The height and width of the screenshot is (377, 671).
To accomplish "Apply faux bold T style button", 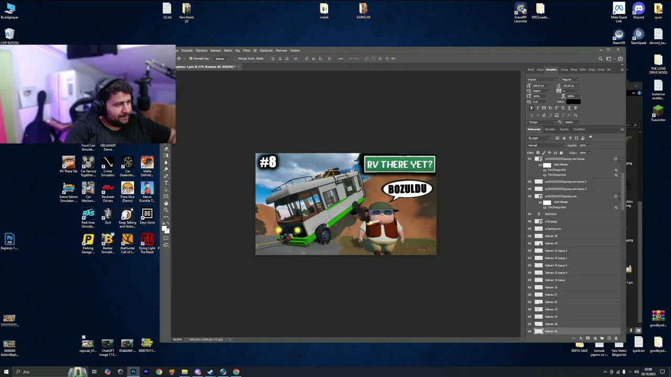I will coord(532,108).
